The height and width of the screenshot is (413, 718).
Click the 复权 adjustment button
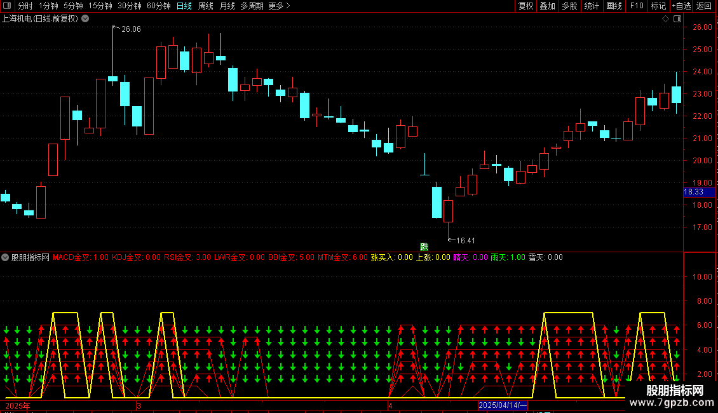525,6
